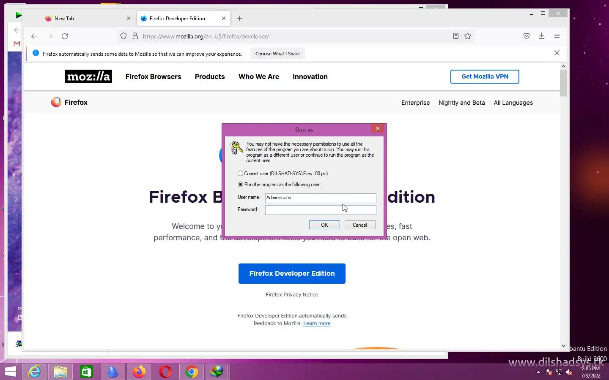The image size is (609, 380).
Task: Click the User name input field
Action: tap(321, 198)
